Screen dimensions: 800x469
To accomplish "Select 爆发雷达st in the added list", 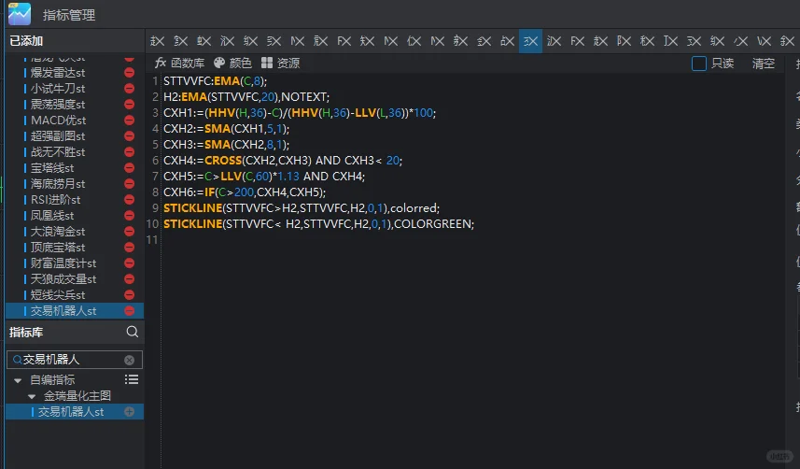I will (x=58, y=73).
